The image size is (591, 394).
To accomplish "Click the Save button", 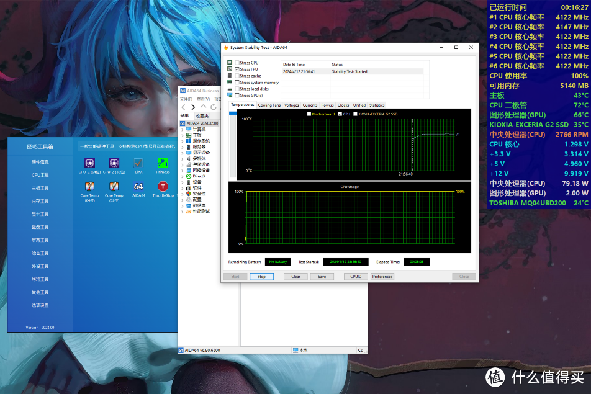I will click(x=322, y=277).
